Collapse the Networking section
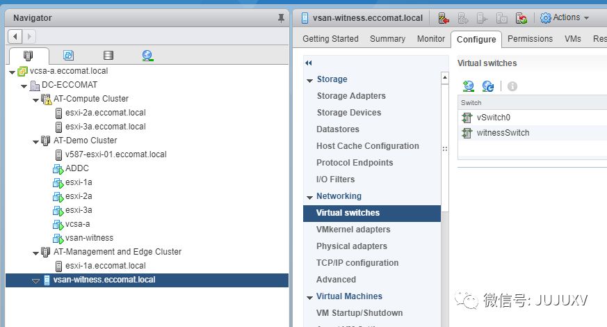The height and width of the screenshot is (327, 607). point(309,198)
